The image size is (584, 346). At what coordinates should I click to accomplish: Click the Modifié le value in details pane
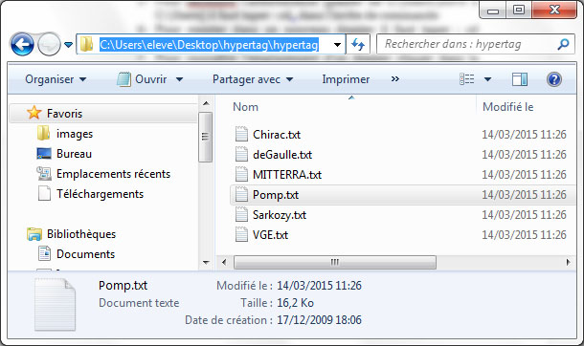pos(319,286)
